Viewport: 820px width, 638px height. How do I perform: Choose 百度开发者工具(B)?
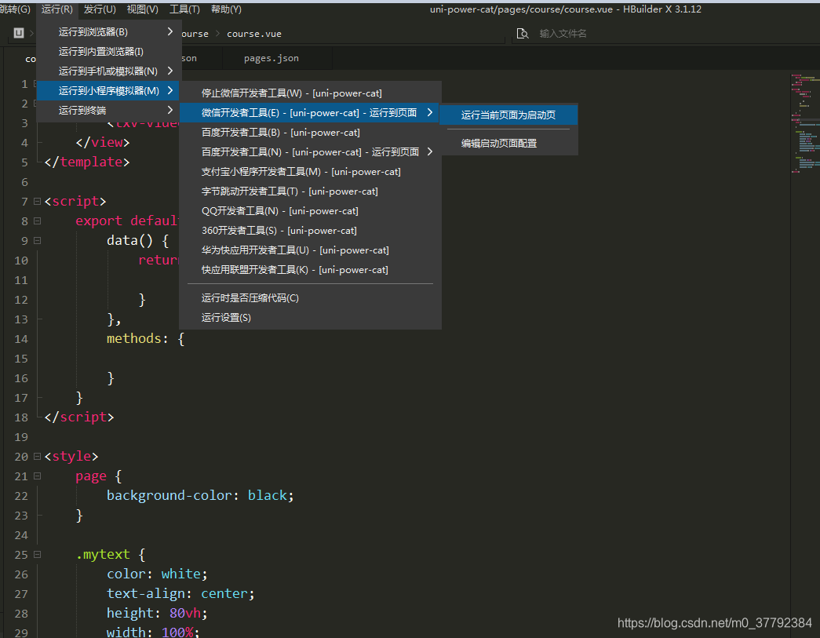(310, 133)
